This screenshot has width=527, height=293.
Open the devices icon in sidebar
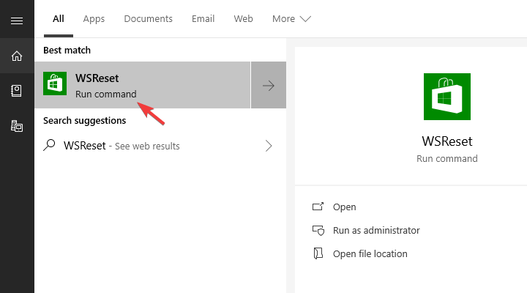tap(17, 126)
